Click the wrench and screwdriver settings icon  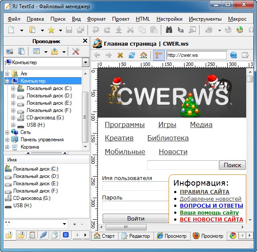click(x=76, y=52)
